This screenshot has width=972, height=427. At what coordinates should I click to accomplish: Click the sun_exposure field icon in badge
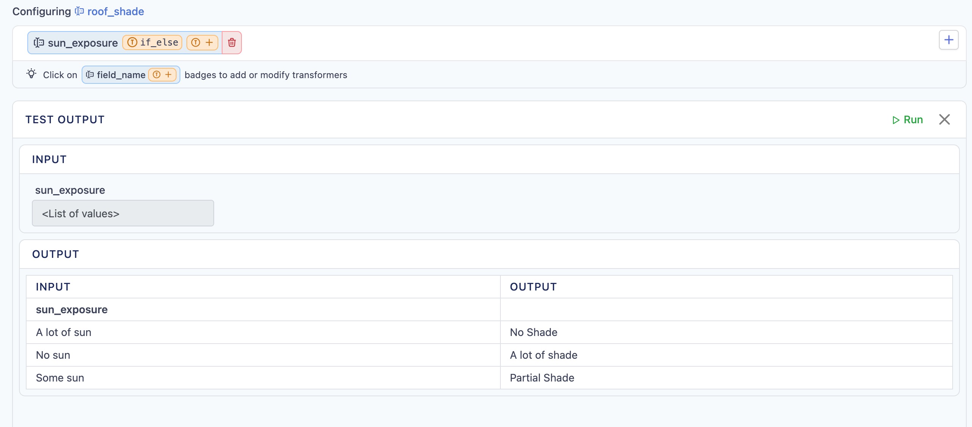click(x=39, y=43)
